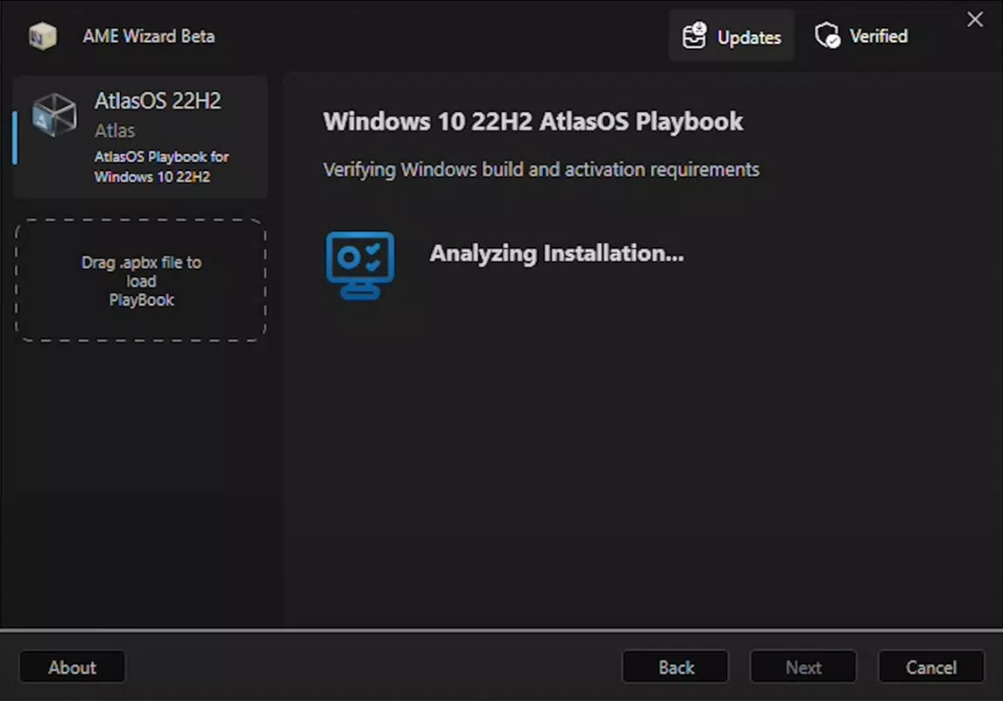Select the AtlasOS 22H2 playbook entry
The height and width of the screenshot is (701, 1003).
coord(140,137)
